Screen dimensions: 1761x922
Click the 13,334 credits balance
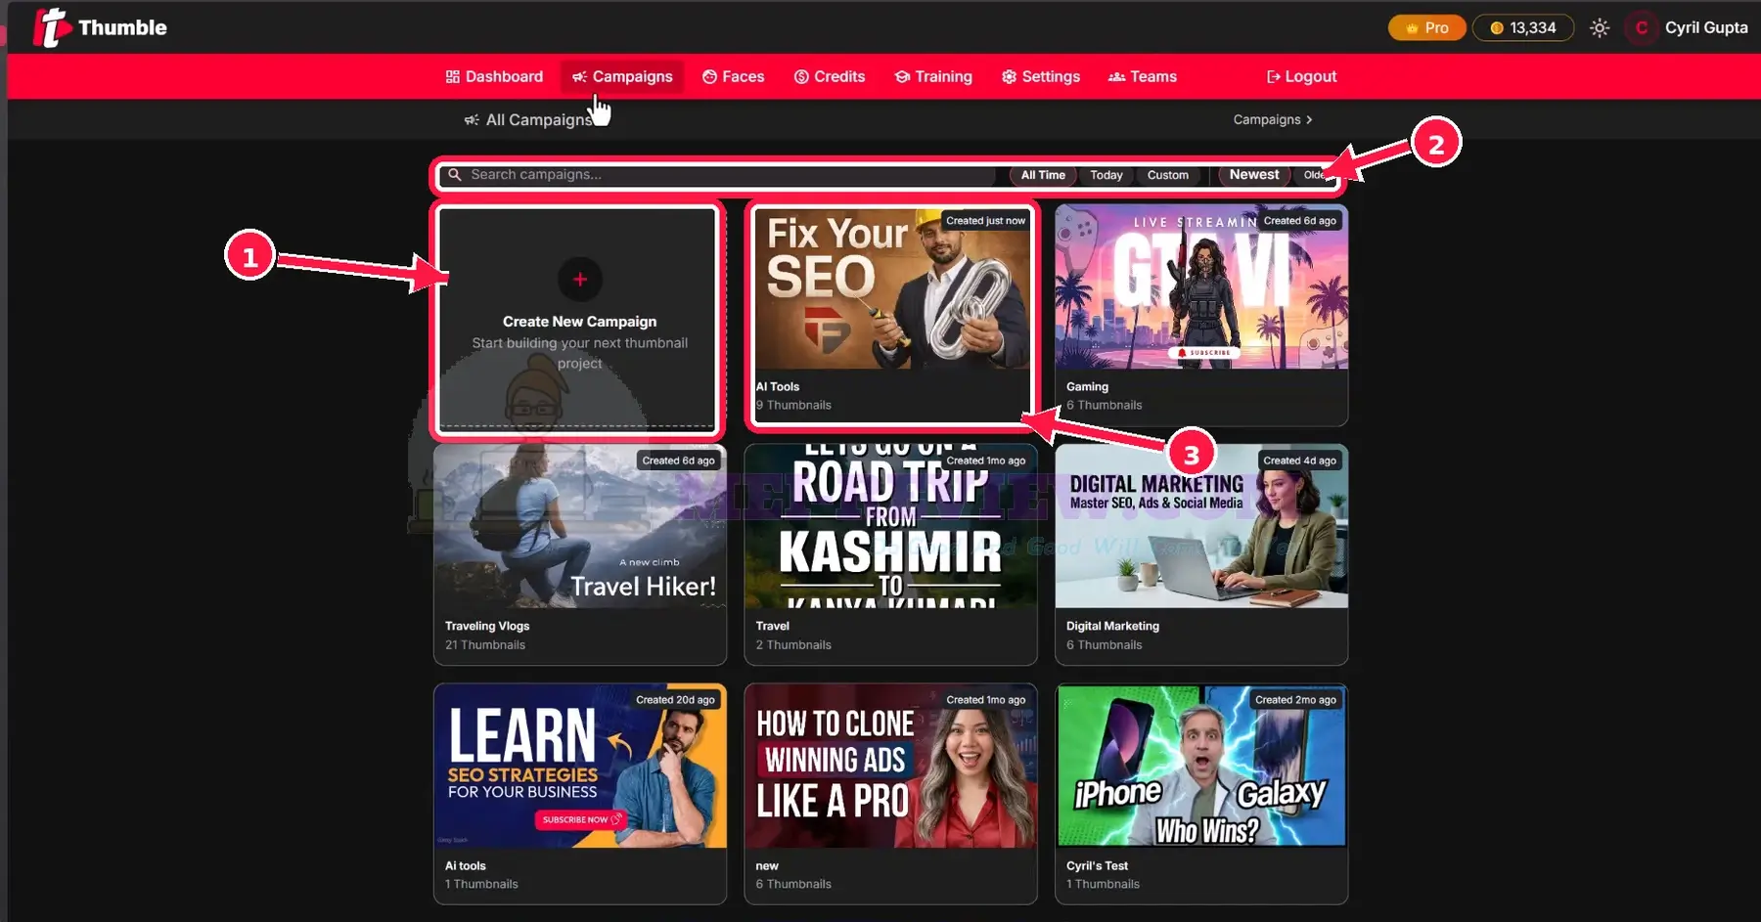(1523, 27)
